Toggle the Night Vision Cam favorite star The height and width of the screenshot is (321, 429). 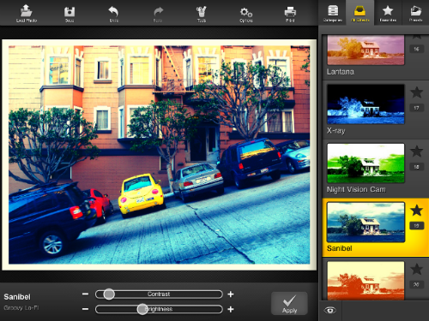[x=416, y=152]
